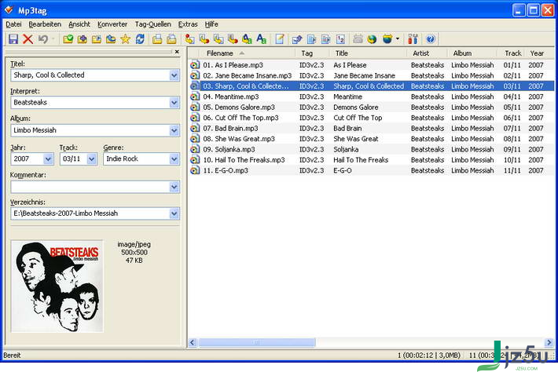
Task: Sort by the Year column header
Action: coord(539,53)
